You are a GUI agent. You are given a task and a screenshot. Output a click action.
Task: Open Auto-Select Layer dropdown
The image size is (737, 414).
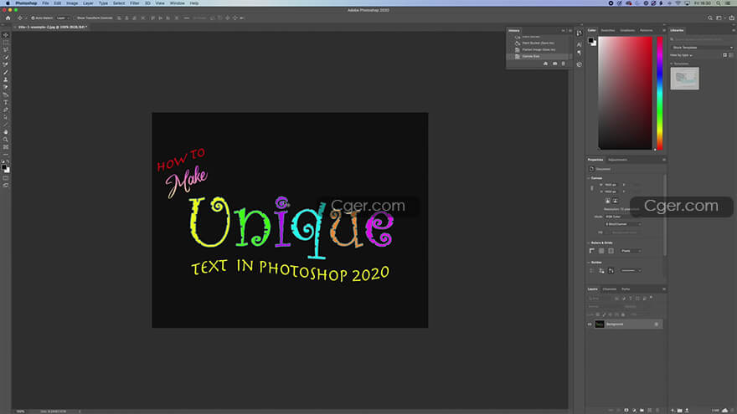[x=63, y=18]
